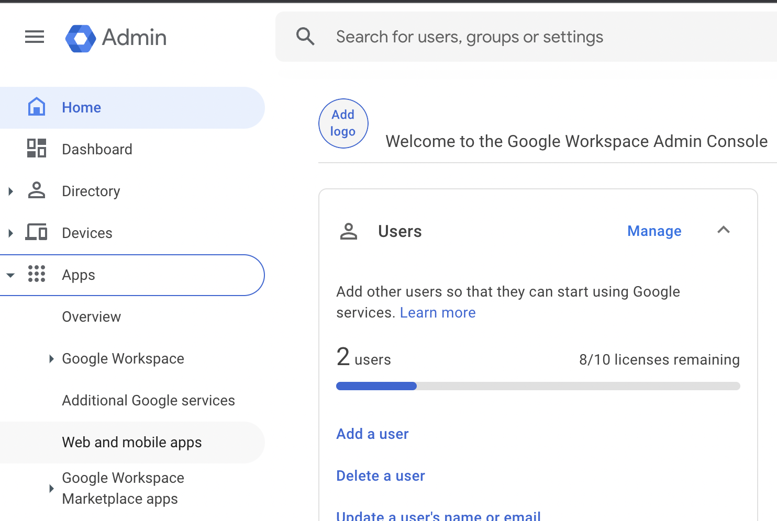Collapse the Users card with the chevron

click(x=723, y=230)
